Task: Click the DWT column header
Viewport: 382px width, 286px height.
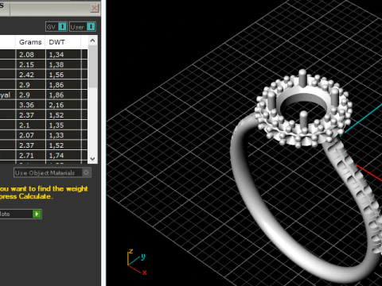Action: pos(63,42)
